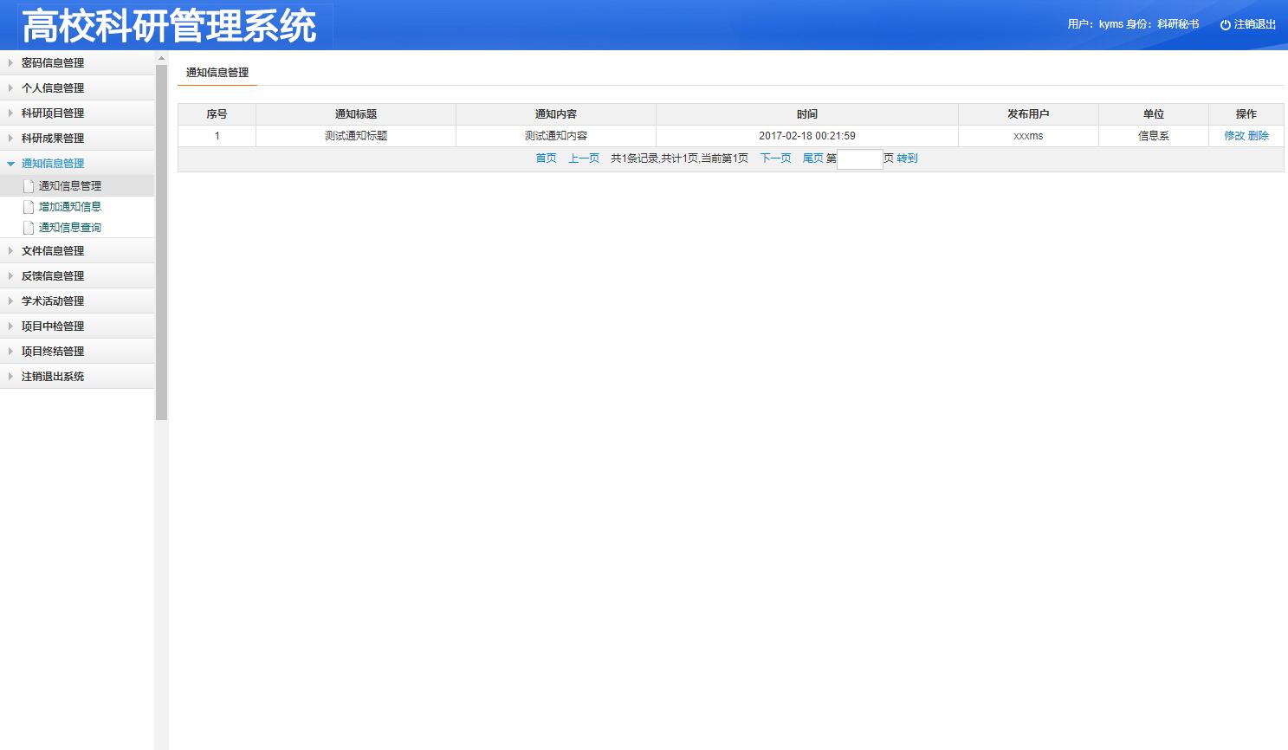Screen dimensions: 1288x750
Task: Click the document icon beside 通知信息查询
Action: pos(29,227)
